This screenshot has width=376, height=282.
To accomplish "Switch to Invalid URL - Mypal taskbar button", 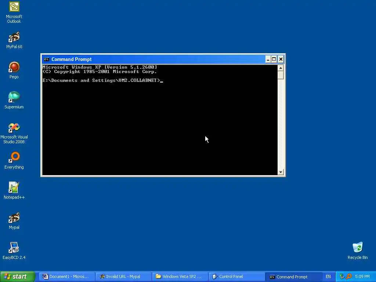I will (123, 276).
